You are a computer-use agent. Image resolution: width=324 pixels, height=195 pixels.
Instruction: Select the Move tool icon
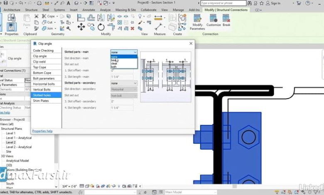[81, 27]
